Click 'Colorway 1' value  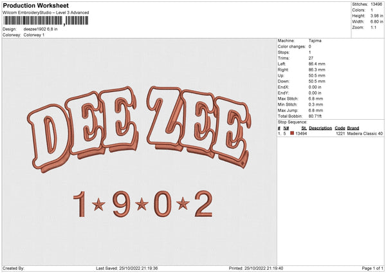34,35
